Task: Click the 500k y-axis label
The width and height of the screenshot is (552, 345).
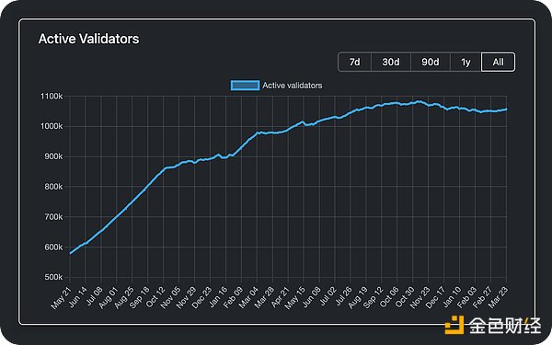Action: point(53,277)
